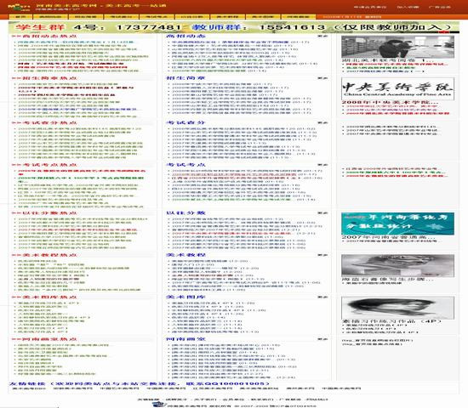Open the 招生简章 navigation tab

[x=86, y=17]
